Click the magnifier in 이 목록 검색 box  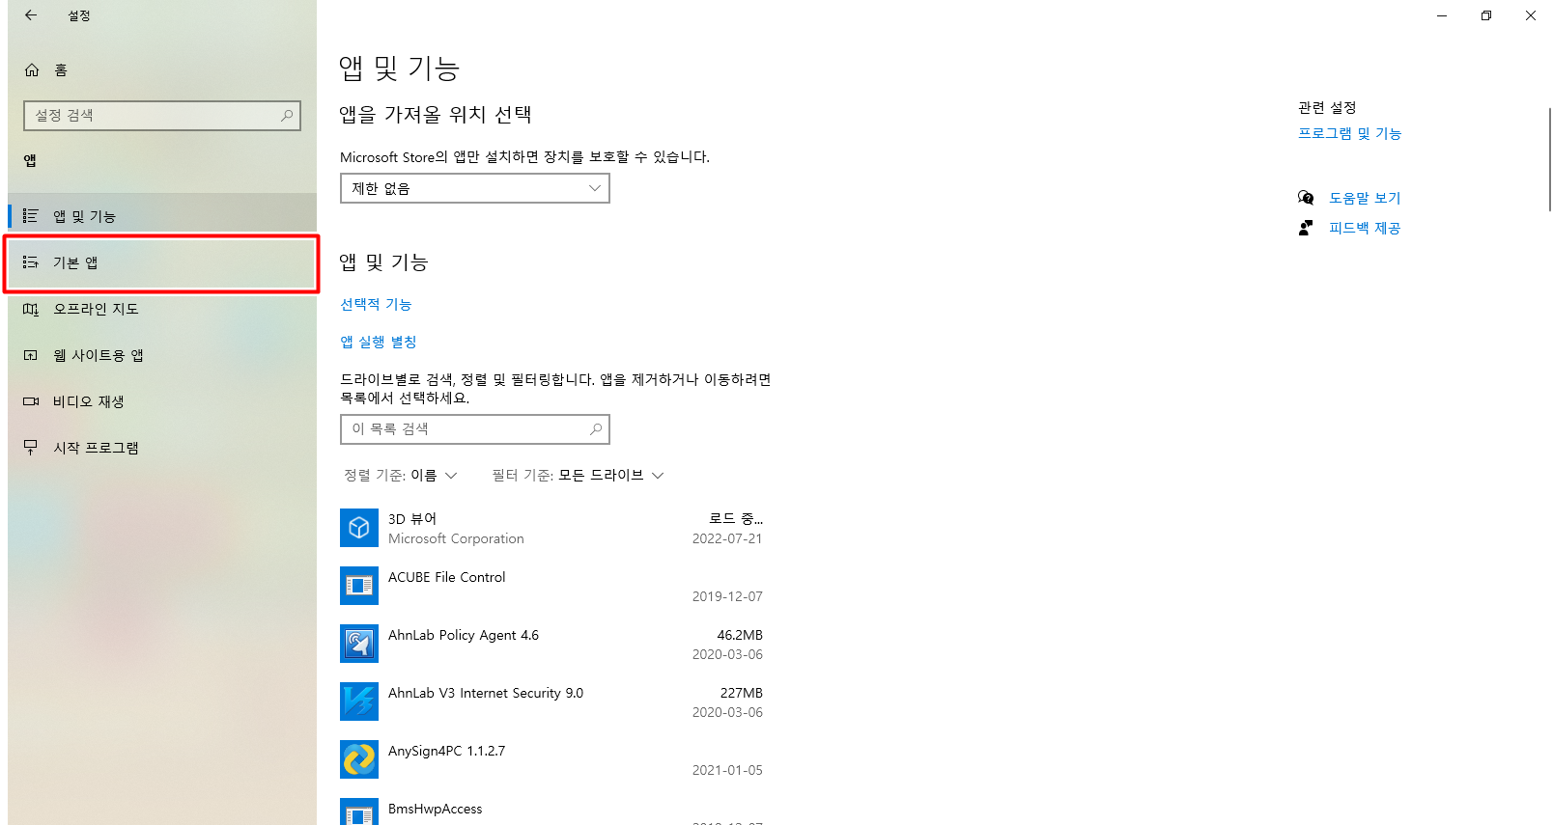[x=596, y=428]
